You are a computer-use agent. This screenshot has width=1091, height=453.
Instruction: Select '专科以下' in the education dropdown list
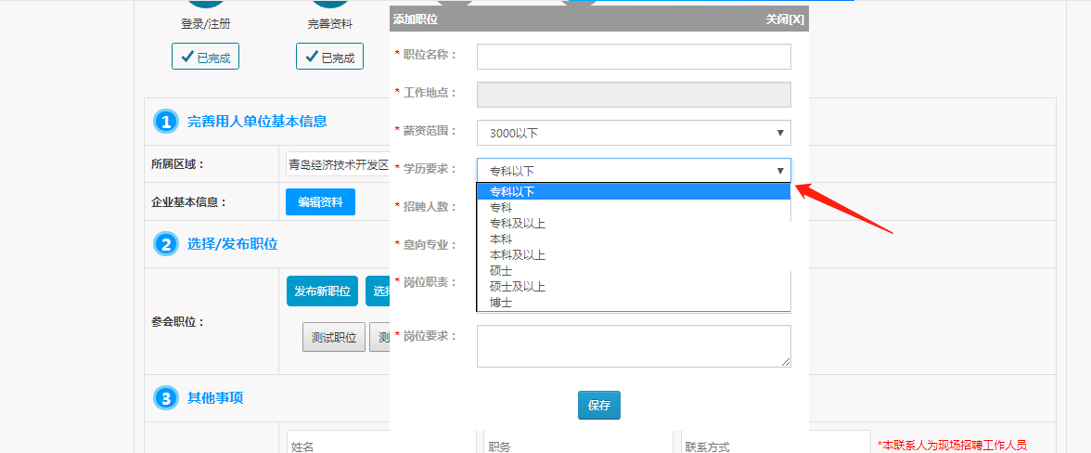512,192
